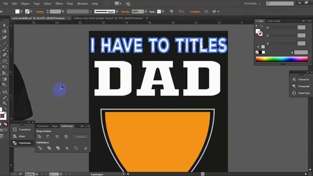Click the Trim pathfinder icon
Screen dimensions: 313x176
[49, 148]
